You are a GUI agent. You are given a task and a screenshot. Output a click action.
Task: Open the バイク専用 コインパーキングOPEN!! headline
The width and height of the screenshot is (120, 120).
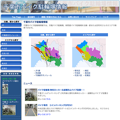point(55,105)
